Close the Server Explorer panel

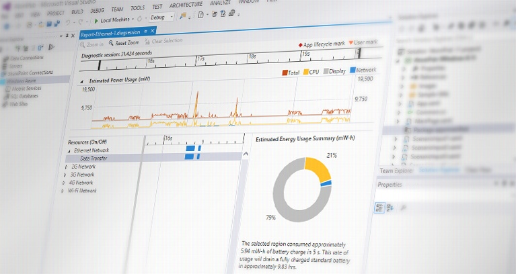coord(73,36)
